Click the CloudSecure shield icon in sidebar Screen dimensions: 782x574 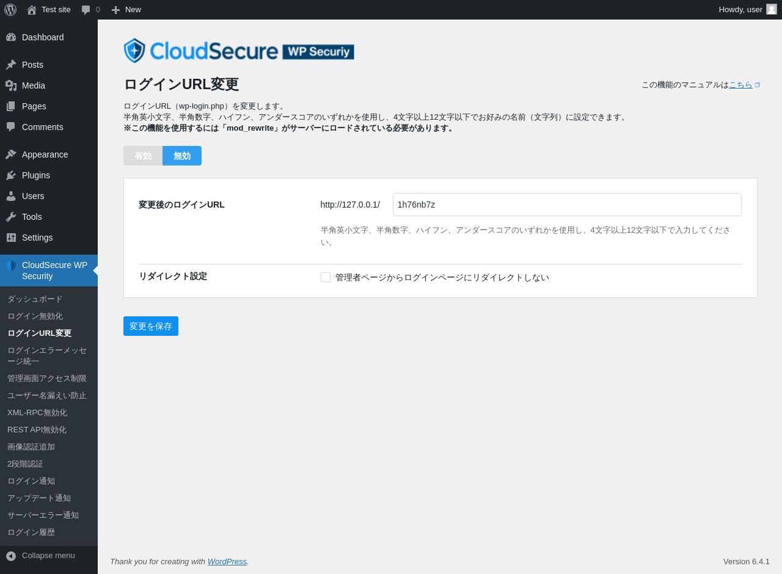[11, 266]
